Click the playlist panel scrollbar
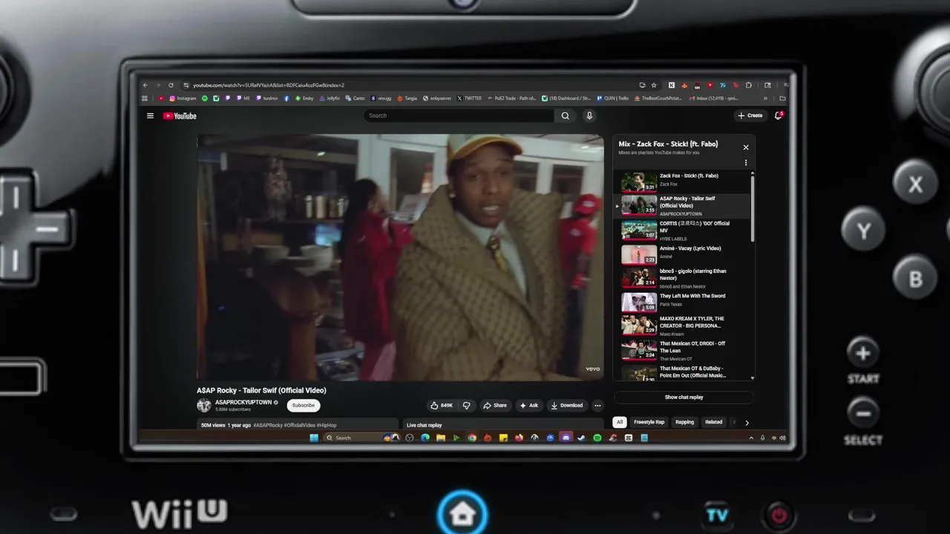Viewport: 950px width, 534px height. 753,208
